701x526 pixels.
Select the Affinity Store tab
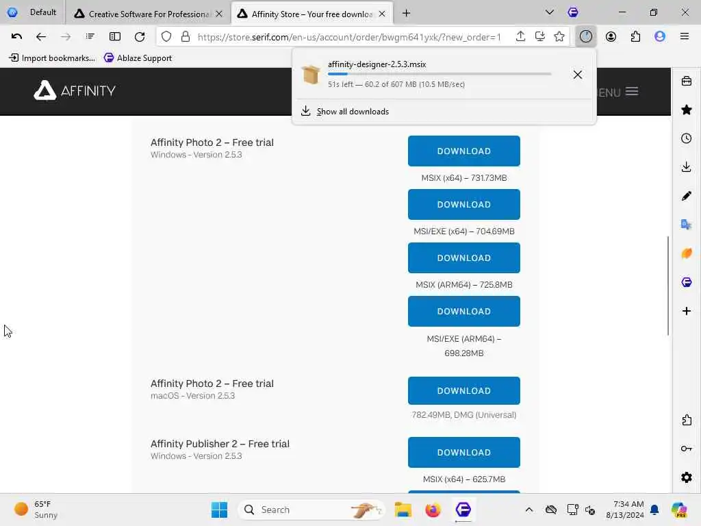(311, 14)
